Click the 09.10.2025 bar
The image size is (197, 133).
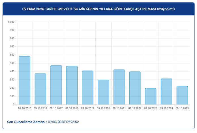click(182, 95)
